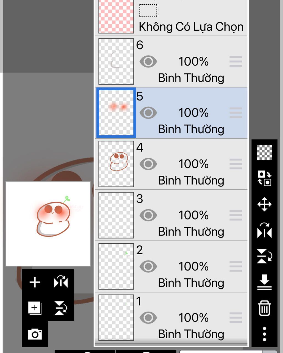The image size is (283, 353).
Task: Open camera import layer icon
Action: pos(35,334)
